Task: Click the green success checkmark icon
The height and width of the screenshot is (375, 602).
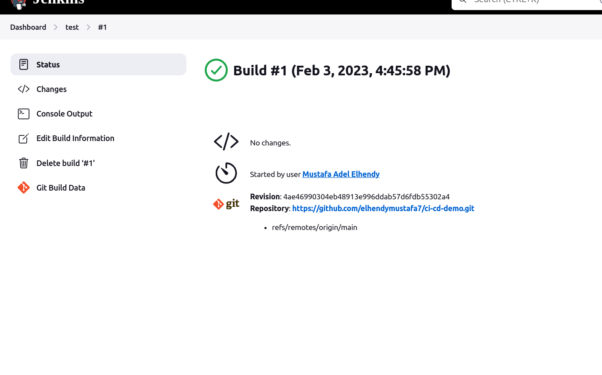Action: (x=216, y=70)
